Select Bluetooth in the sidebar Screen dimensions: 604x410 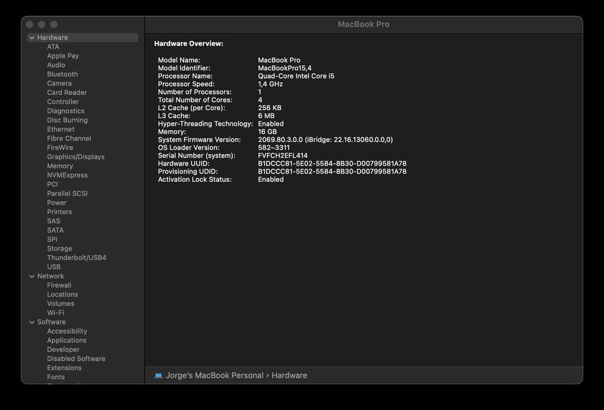62,74
